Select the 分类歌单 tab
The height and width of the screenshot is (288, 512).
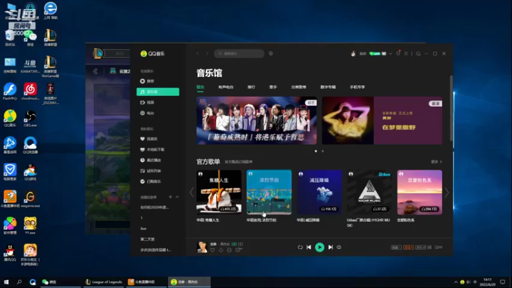(298, 87)
